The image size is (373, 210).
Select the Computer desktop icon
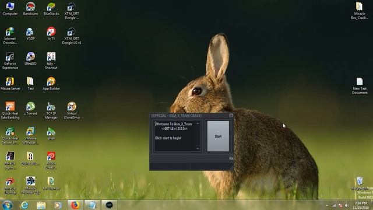coord(10,9)
